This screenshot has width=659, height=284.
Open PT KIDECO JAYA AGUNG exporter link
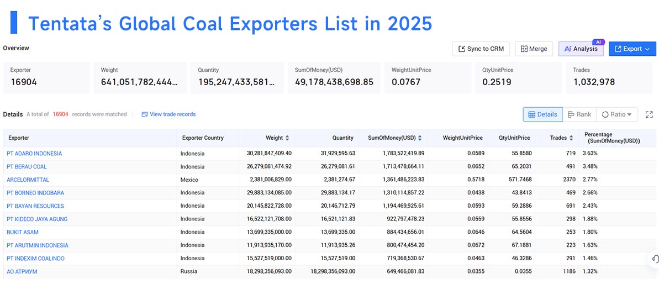coord(37,219)
